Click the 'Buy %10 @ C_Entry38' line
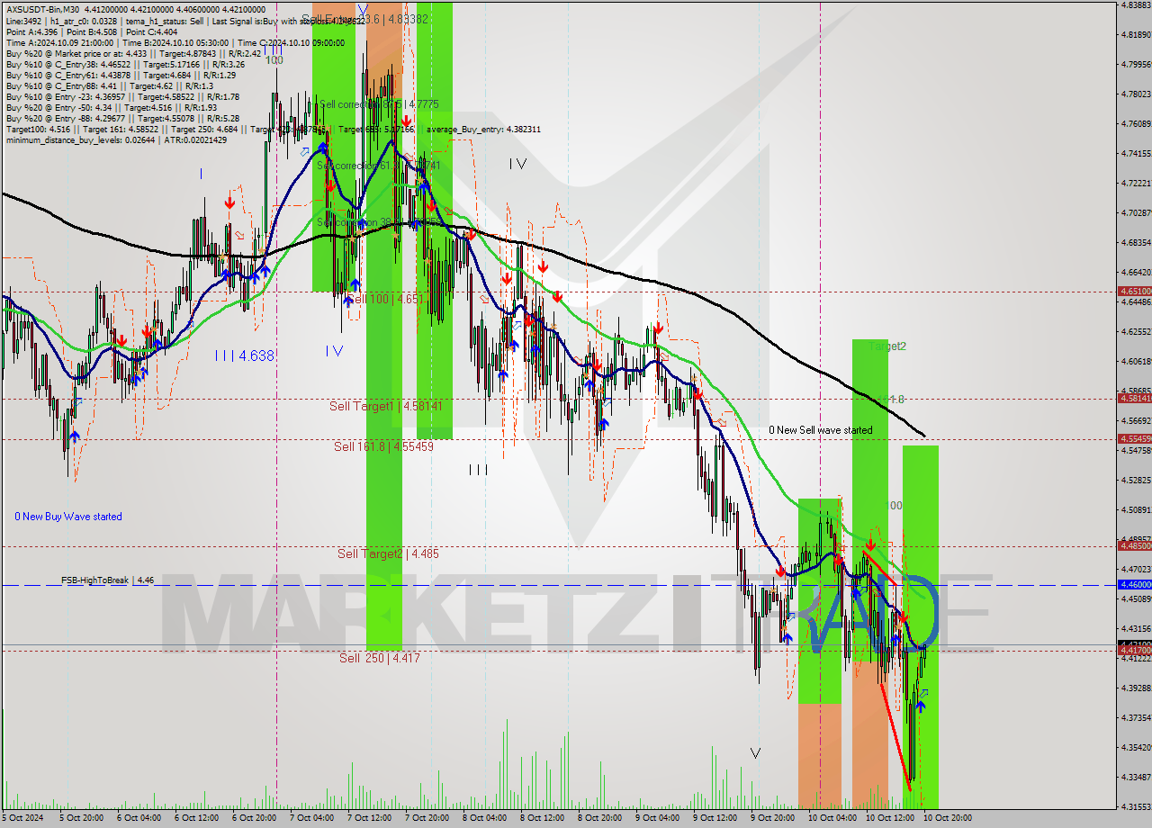 [x=125, y=64]
